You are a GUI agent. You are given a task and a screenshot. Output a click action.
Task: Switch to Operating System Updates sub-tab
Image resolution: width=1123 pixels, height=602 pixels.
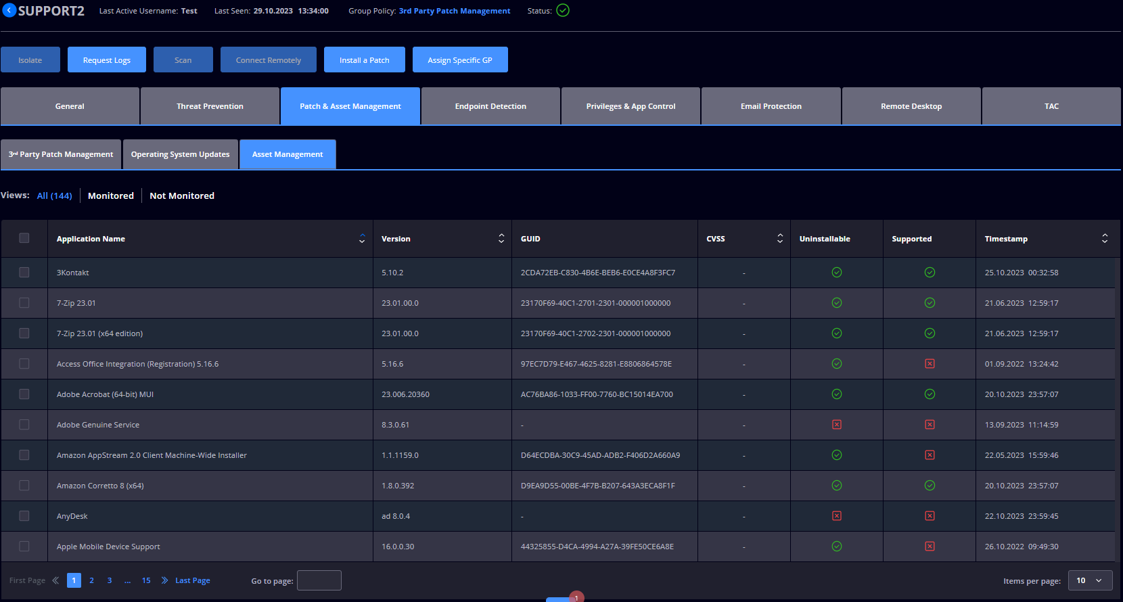click(180, 154)
